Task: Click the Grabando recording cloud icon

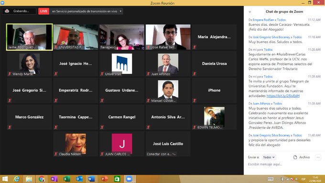Action: [x=7, y=11]
